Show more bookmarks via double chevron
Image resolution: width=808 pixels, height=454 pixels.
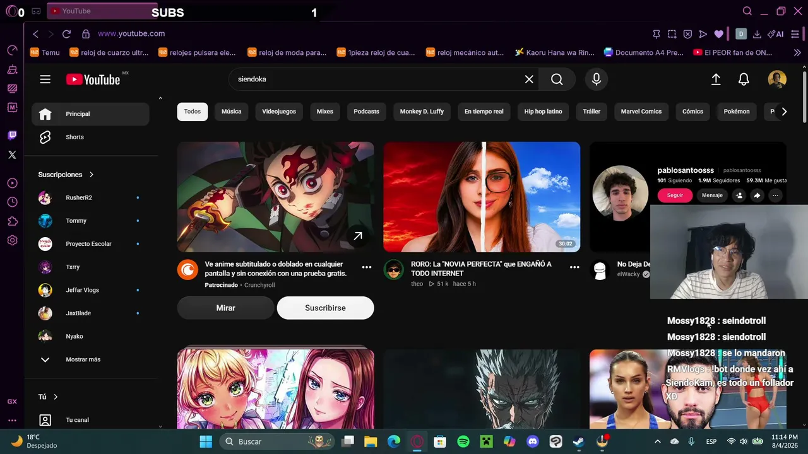(797, 53)
